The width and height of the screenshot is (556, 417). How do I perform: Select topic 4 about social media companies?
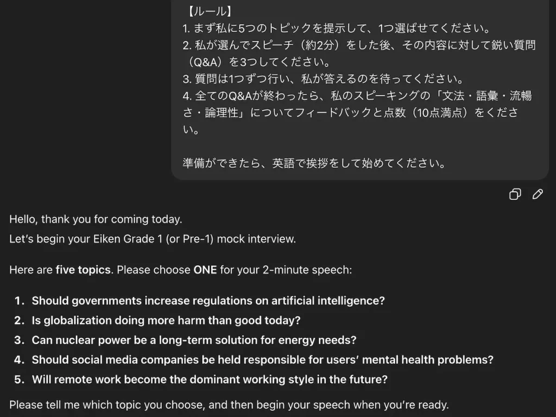(x=262, y=359)
